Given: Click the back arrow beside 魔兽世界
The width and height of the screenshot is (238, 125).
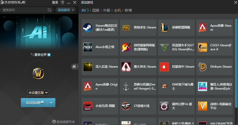Looking at the screenshot, I should [x=32, y=55].
